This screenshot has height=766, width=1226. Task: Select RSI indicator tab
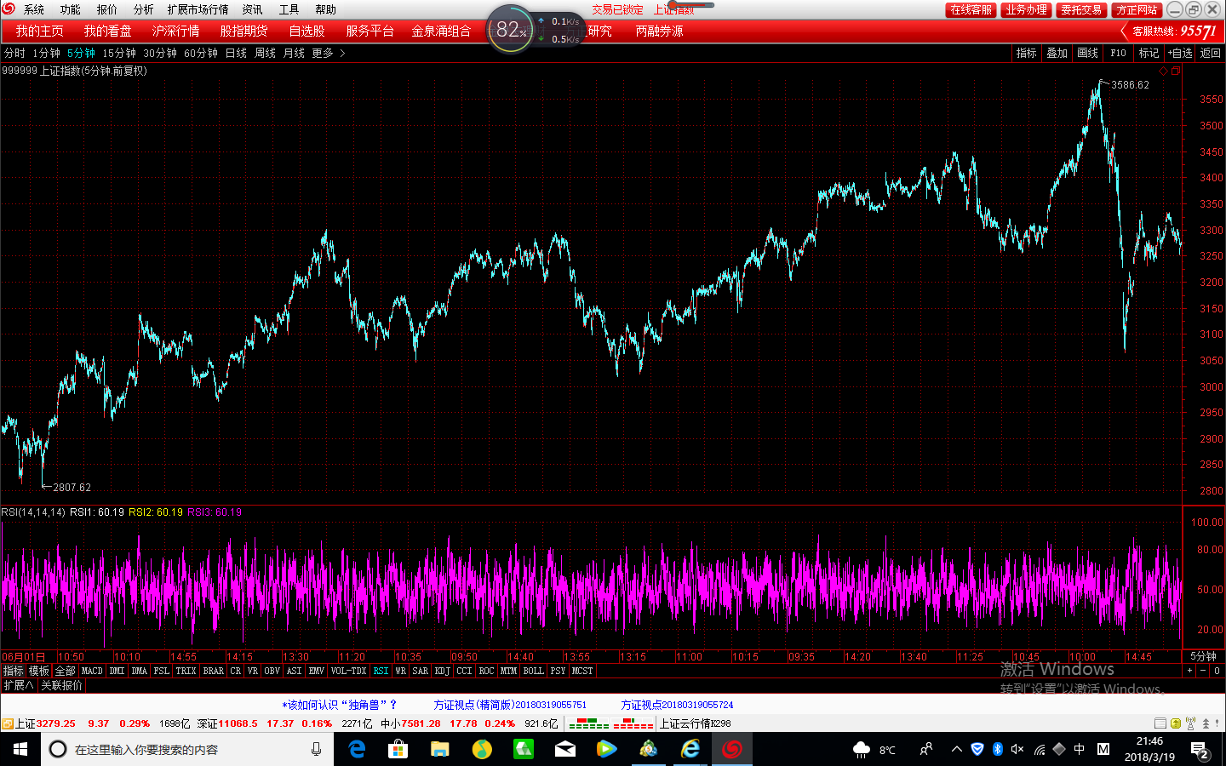(x=381, y=671)
